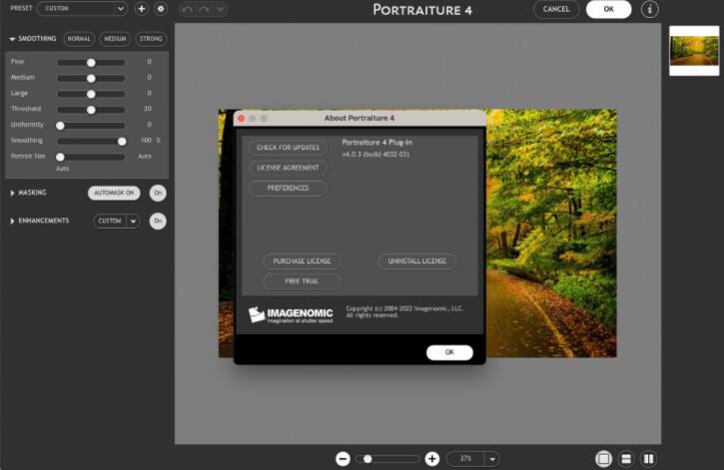This screenshot has height=470, width=724.
Task: Click the undo arrow icon
Action: tap(187, 9)
